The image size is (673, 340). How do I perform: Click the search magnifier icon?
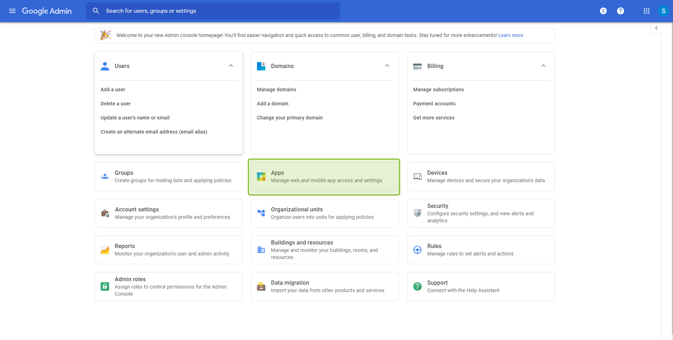click(96, 11)
